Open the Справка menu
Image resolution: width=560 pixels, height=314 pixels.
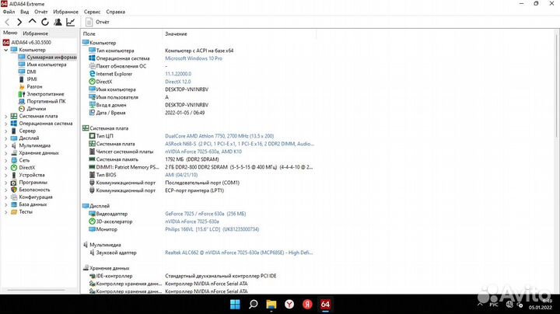point(115,12)
